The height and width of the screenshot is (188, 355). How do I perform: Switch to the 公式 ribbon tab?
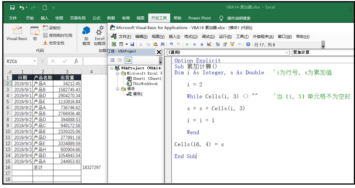pyautogui.click(x=97, y=18)
